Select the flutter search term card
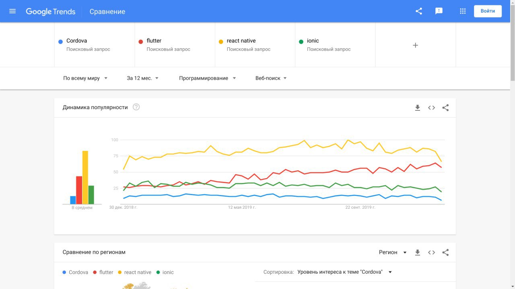Screen dimensions: 515x289 point(175,45)
